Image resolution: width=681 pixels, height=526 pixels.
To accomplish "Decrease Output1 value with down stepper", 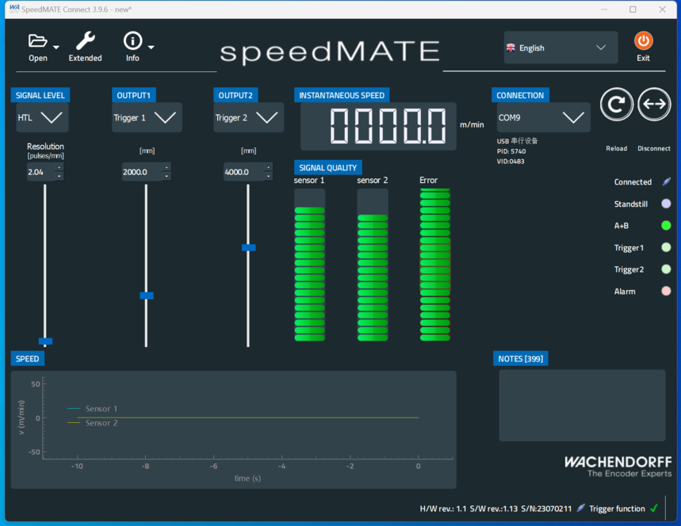I will (x=166, y=176).
